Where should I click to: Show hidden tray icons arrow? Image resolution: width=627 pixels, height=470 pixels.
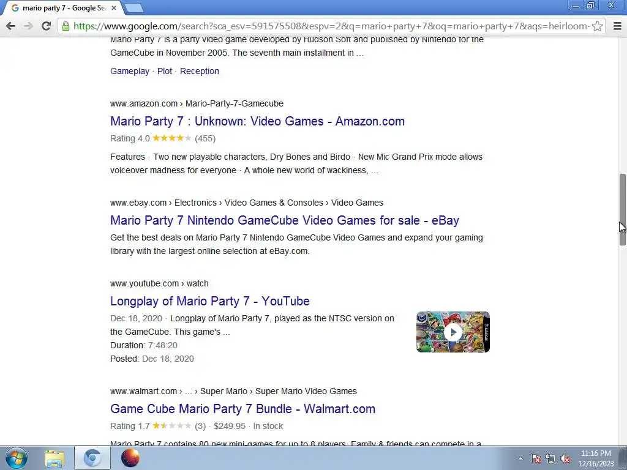coord(520,459)
